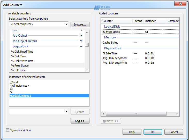Expand the Job Object counter group
Image resolution: width=189 pixels, height=140 pixels.
point(81,36)
